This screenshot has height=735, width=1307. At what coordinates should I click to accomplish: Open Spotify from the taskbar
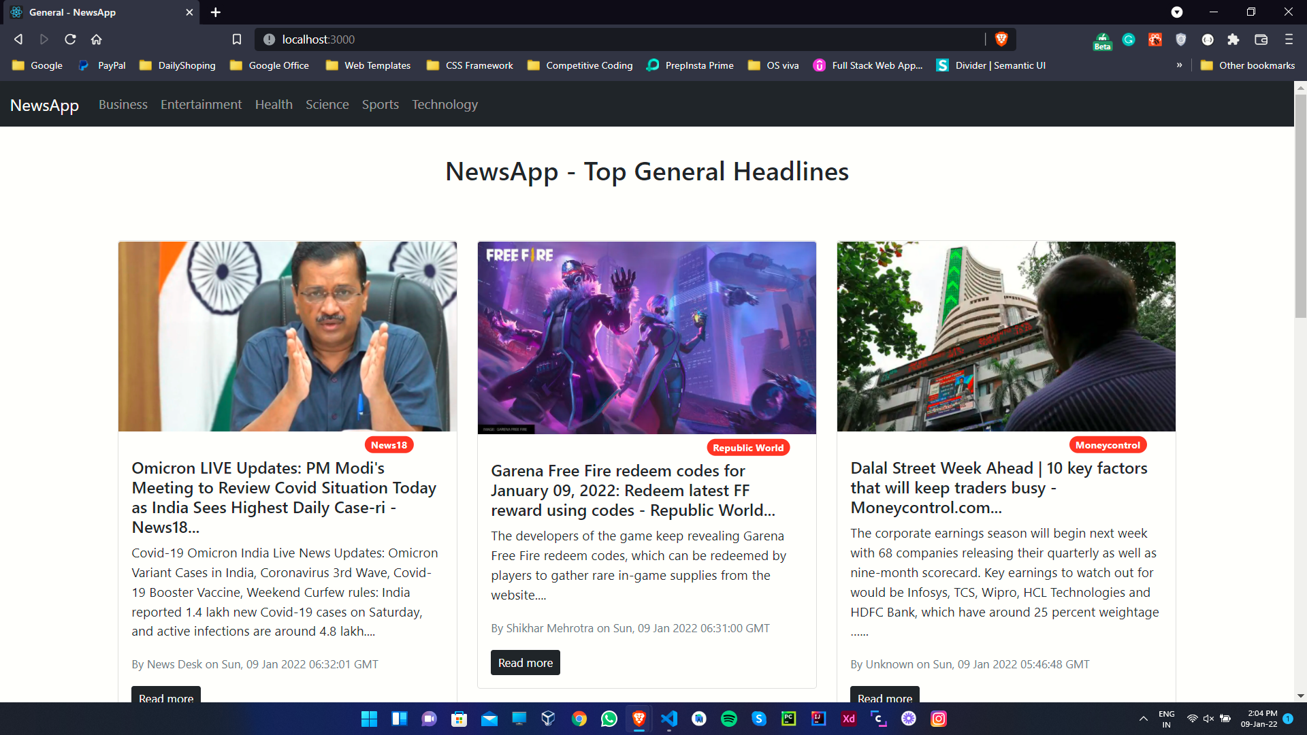tap(728, 719)
